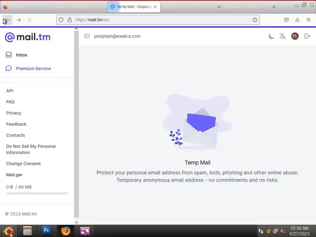The height and width of the screenshot is (237, 316).
Task: Click the storage usage progress bar
Action: (x=37, y=193)
